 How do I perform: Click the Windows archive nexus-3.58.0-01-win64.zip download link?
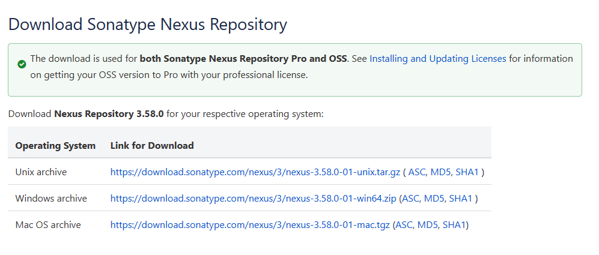[254, 199]
